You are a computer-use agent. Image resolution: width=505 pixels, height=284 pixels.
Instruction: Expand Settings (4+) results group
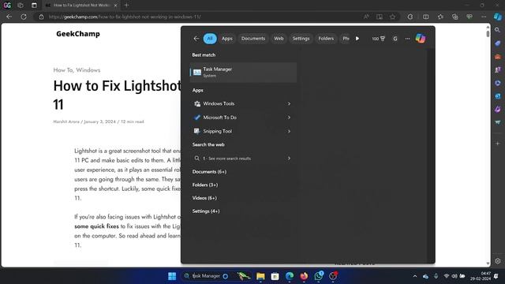tap(206, 211)
